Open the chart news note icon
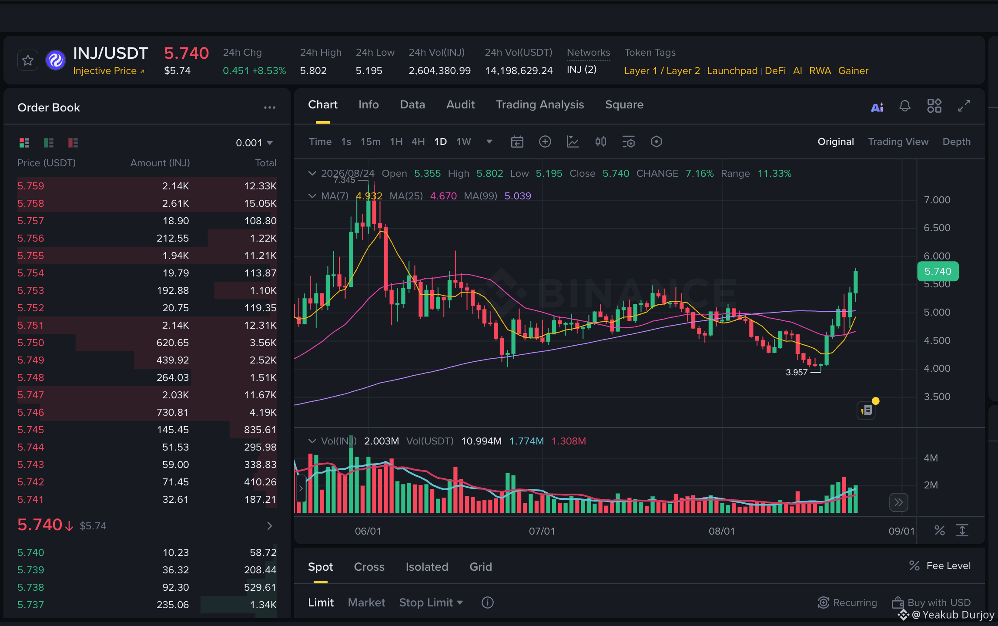 (x=867, y=410)
